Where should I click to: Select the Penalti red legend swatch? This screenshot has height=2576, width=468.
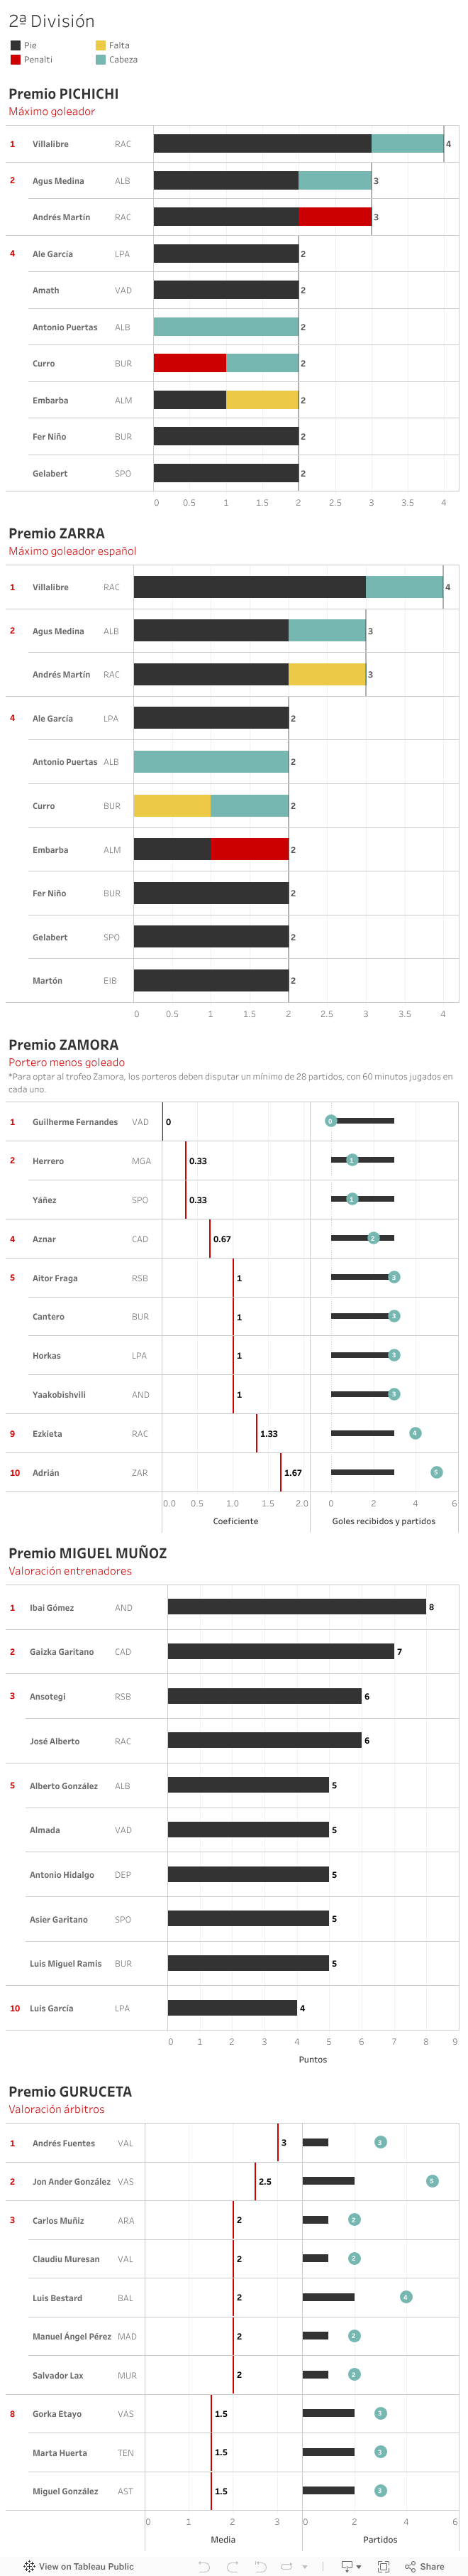pos(15,60)
